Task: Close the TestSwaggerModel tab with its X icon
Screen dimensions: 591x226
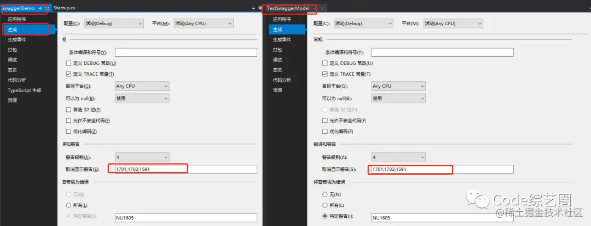Action: (322, 8)
